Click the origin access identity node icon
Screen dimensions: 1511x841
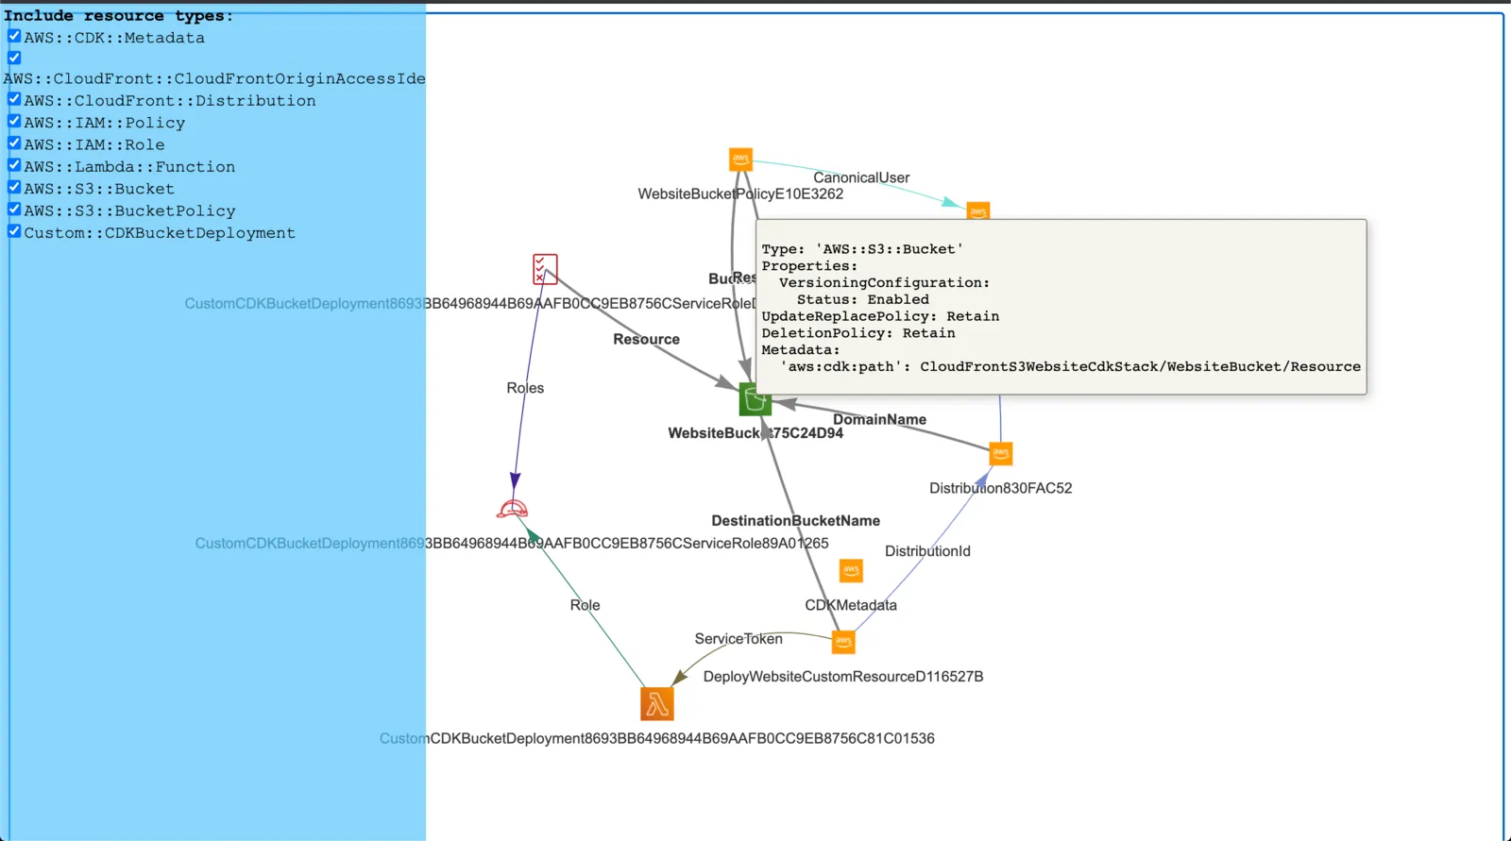coord(978,210)
